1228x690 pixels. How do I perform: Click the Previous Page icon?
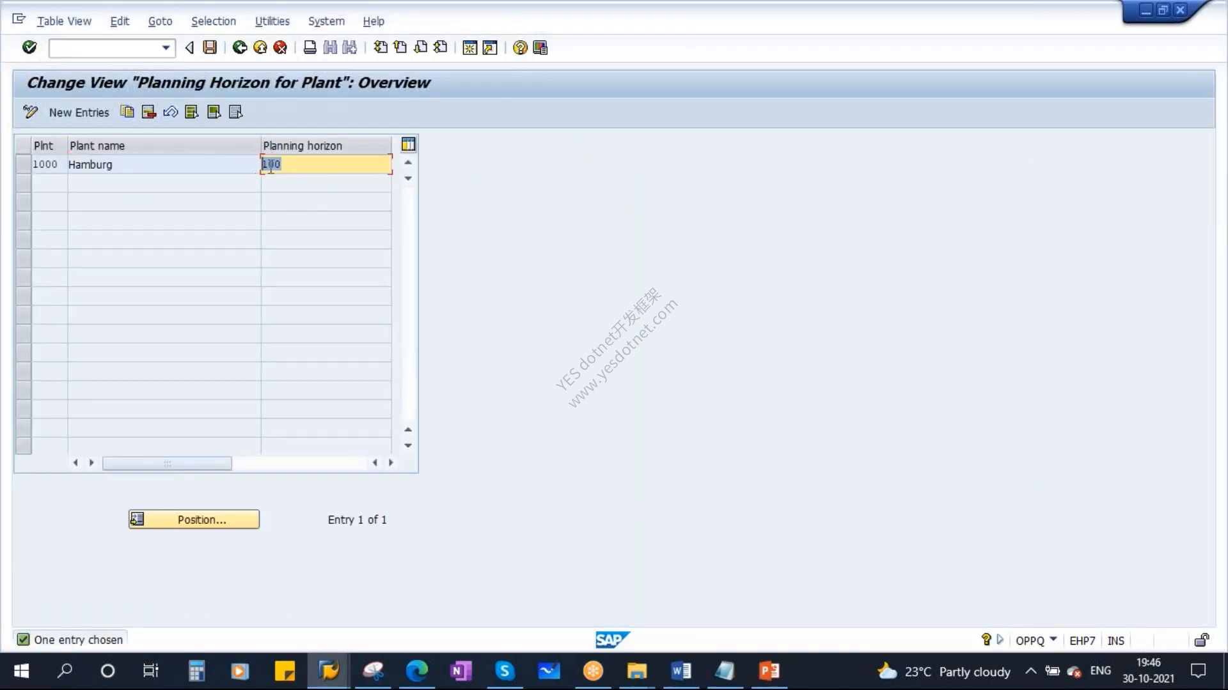(x=400, y=47)
